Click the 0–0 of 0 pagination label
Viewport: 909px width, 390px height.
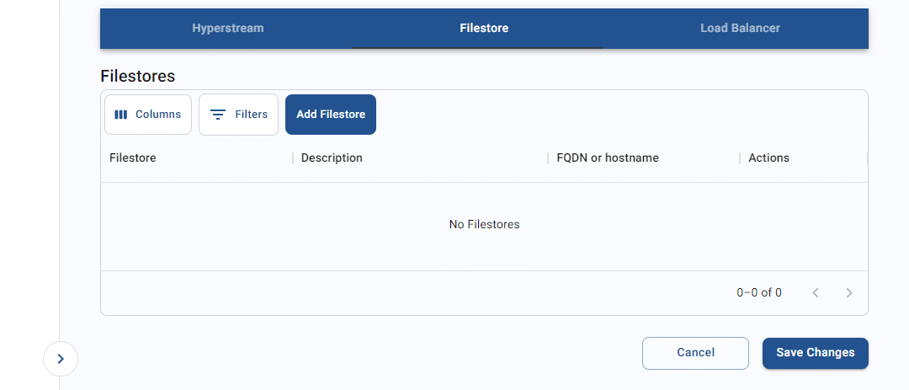759,293
